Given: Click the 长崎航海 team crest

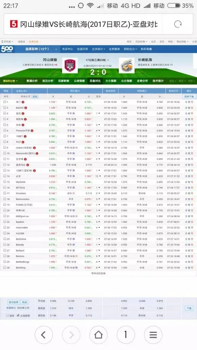Looking at the screenshot, I should point(127,66).
